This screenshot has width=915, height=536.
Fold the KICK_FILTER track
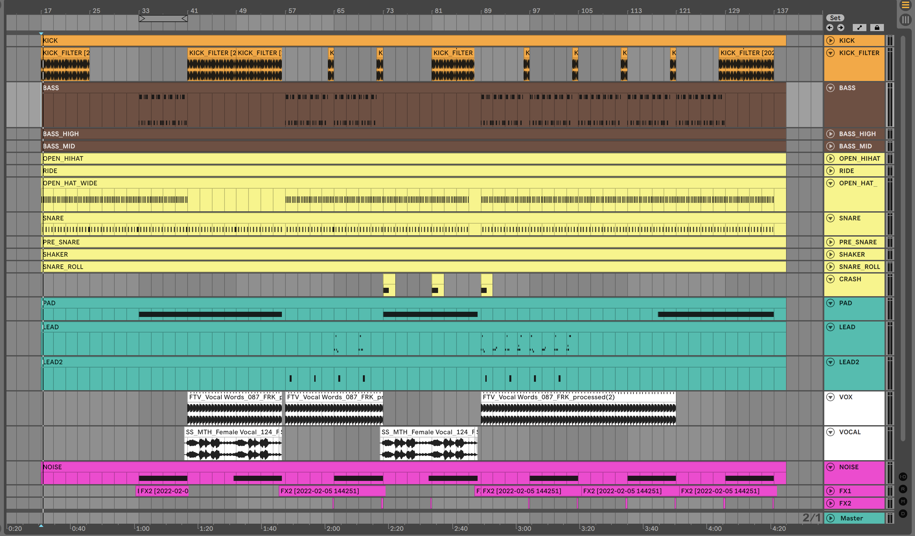point(830,52)
